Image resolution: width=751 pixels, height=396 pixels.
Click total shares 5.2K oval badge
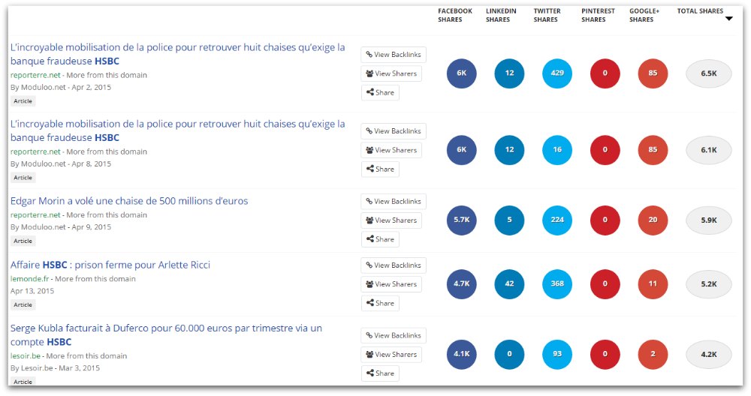coord(709,283)
